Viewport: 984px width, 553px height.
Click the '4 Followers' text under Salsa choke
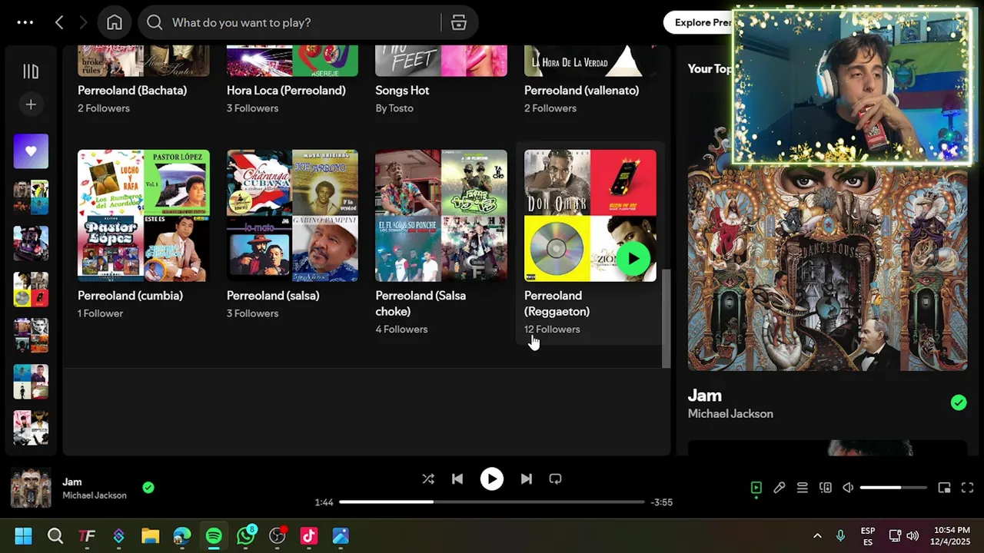click(x=401, y=329)
